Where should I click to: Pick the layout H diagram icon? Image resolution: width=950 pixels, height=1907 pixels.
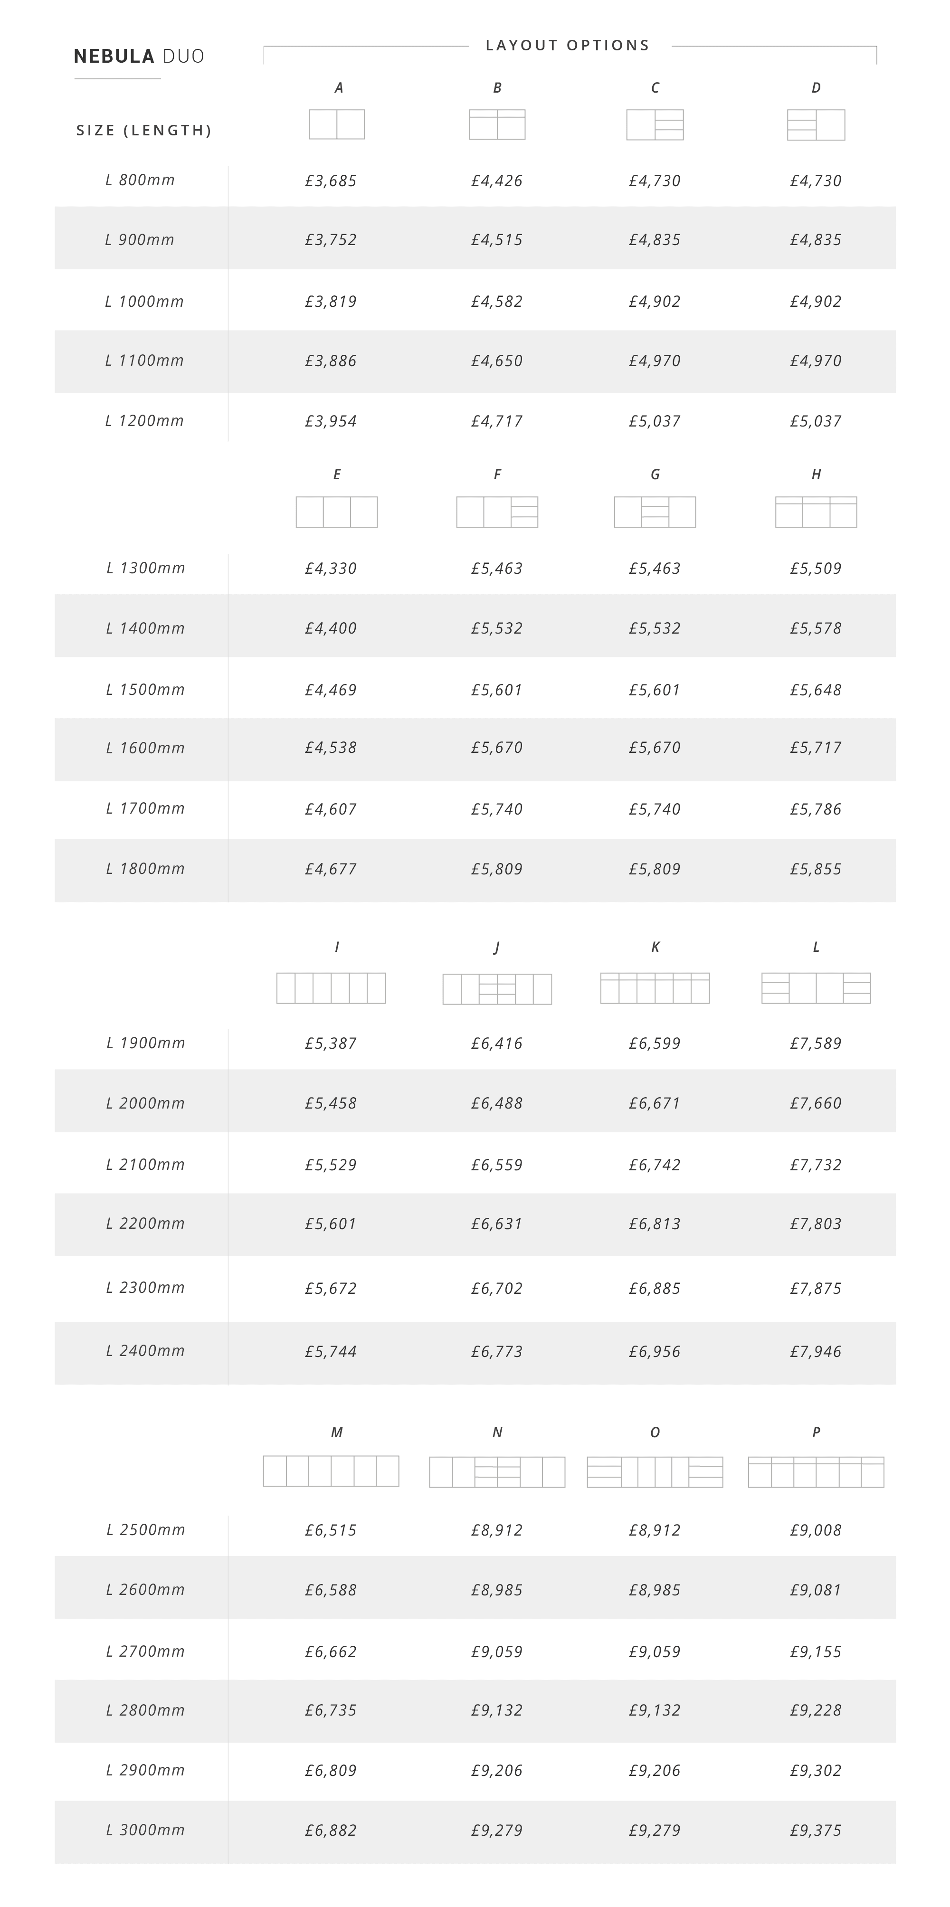point(816,512)
